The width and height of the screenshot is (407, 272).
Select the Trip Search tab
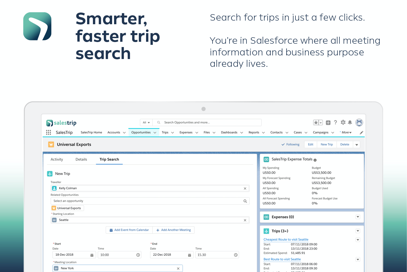pyautogui.click(x=109, y=160)
